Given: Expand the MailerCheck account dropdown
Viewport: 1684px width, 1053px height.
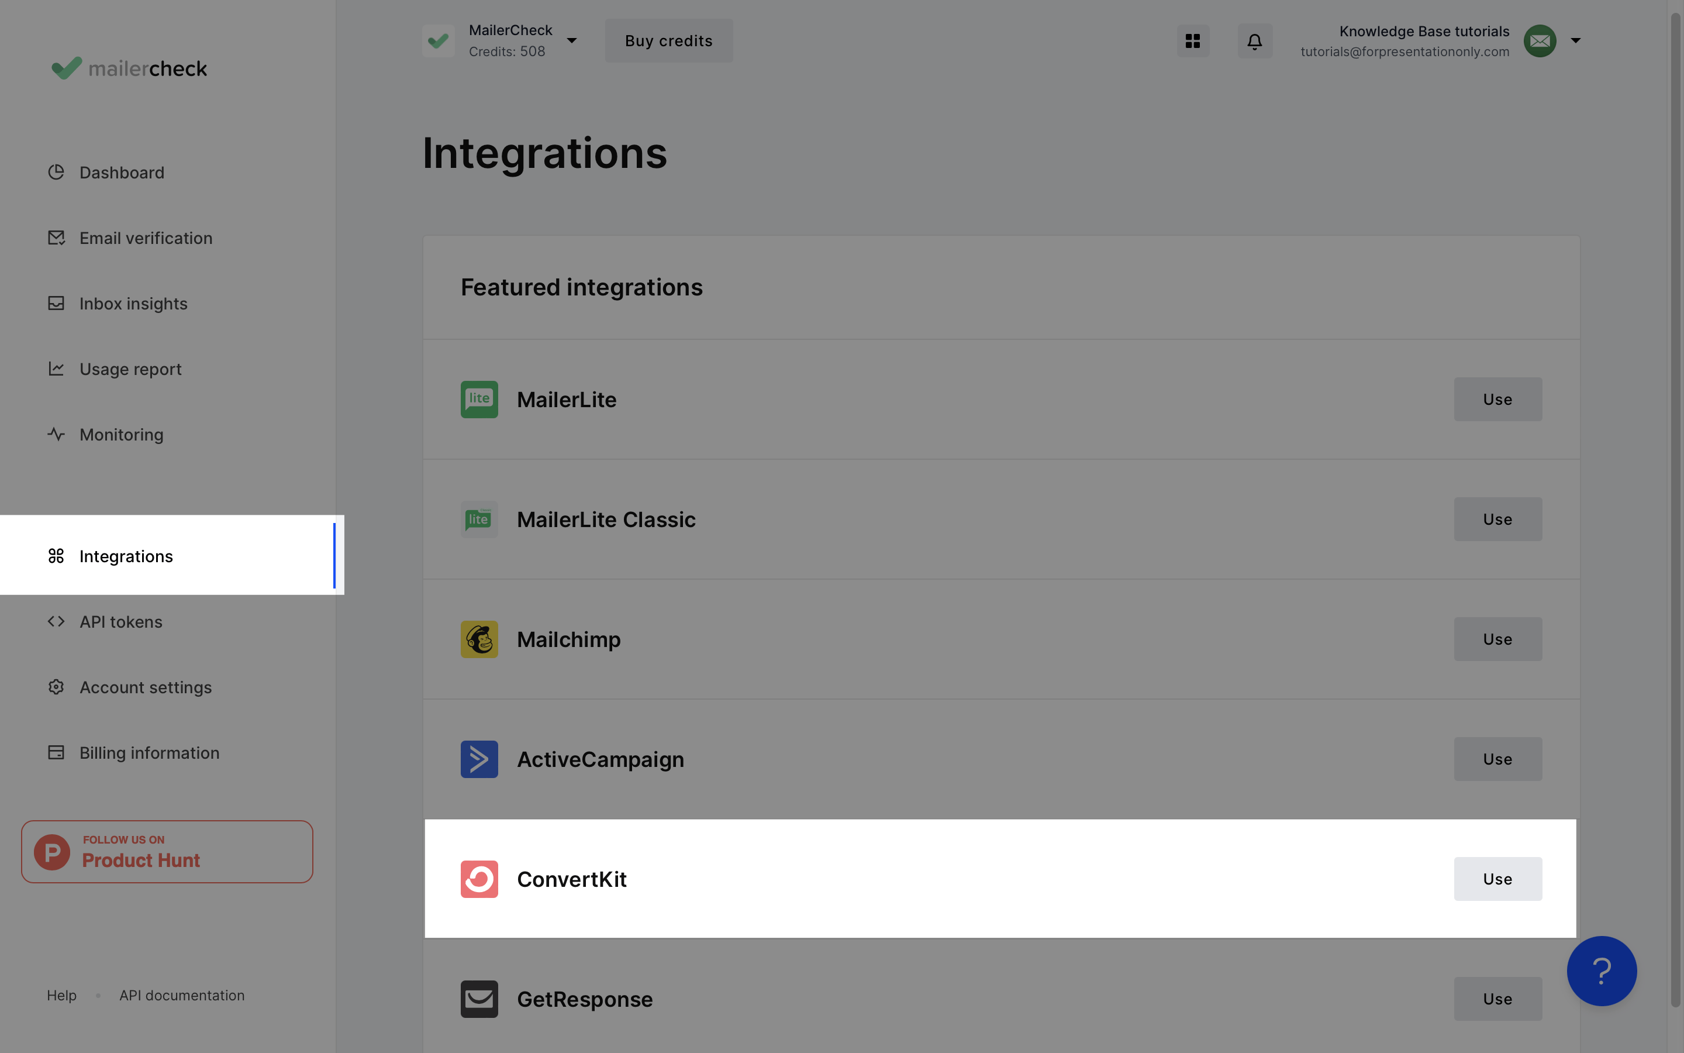Looking at the screenshot, I should 571,40.
